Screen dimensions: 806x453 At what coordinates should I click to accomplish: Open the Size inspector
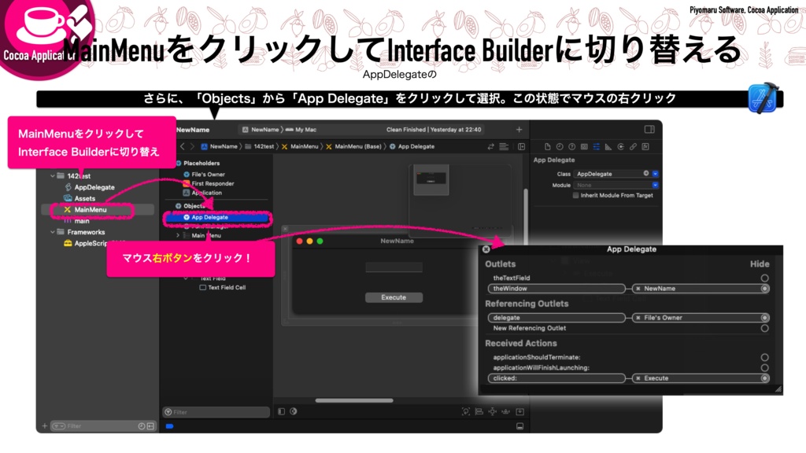pos(608,147)
